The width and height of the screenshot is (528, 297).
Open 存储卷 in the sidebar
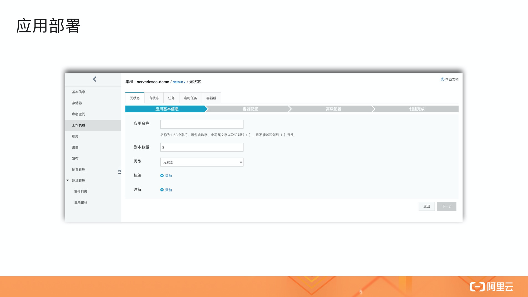[77, 103]
